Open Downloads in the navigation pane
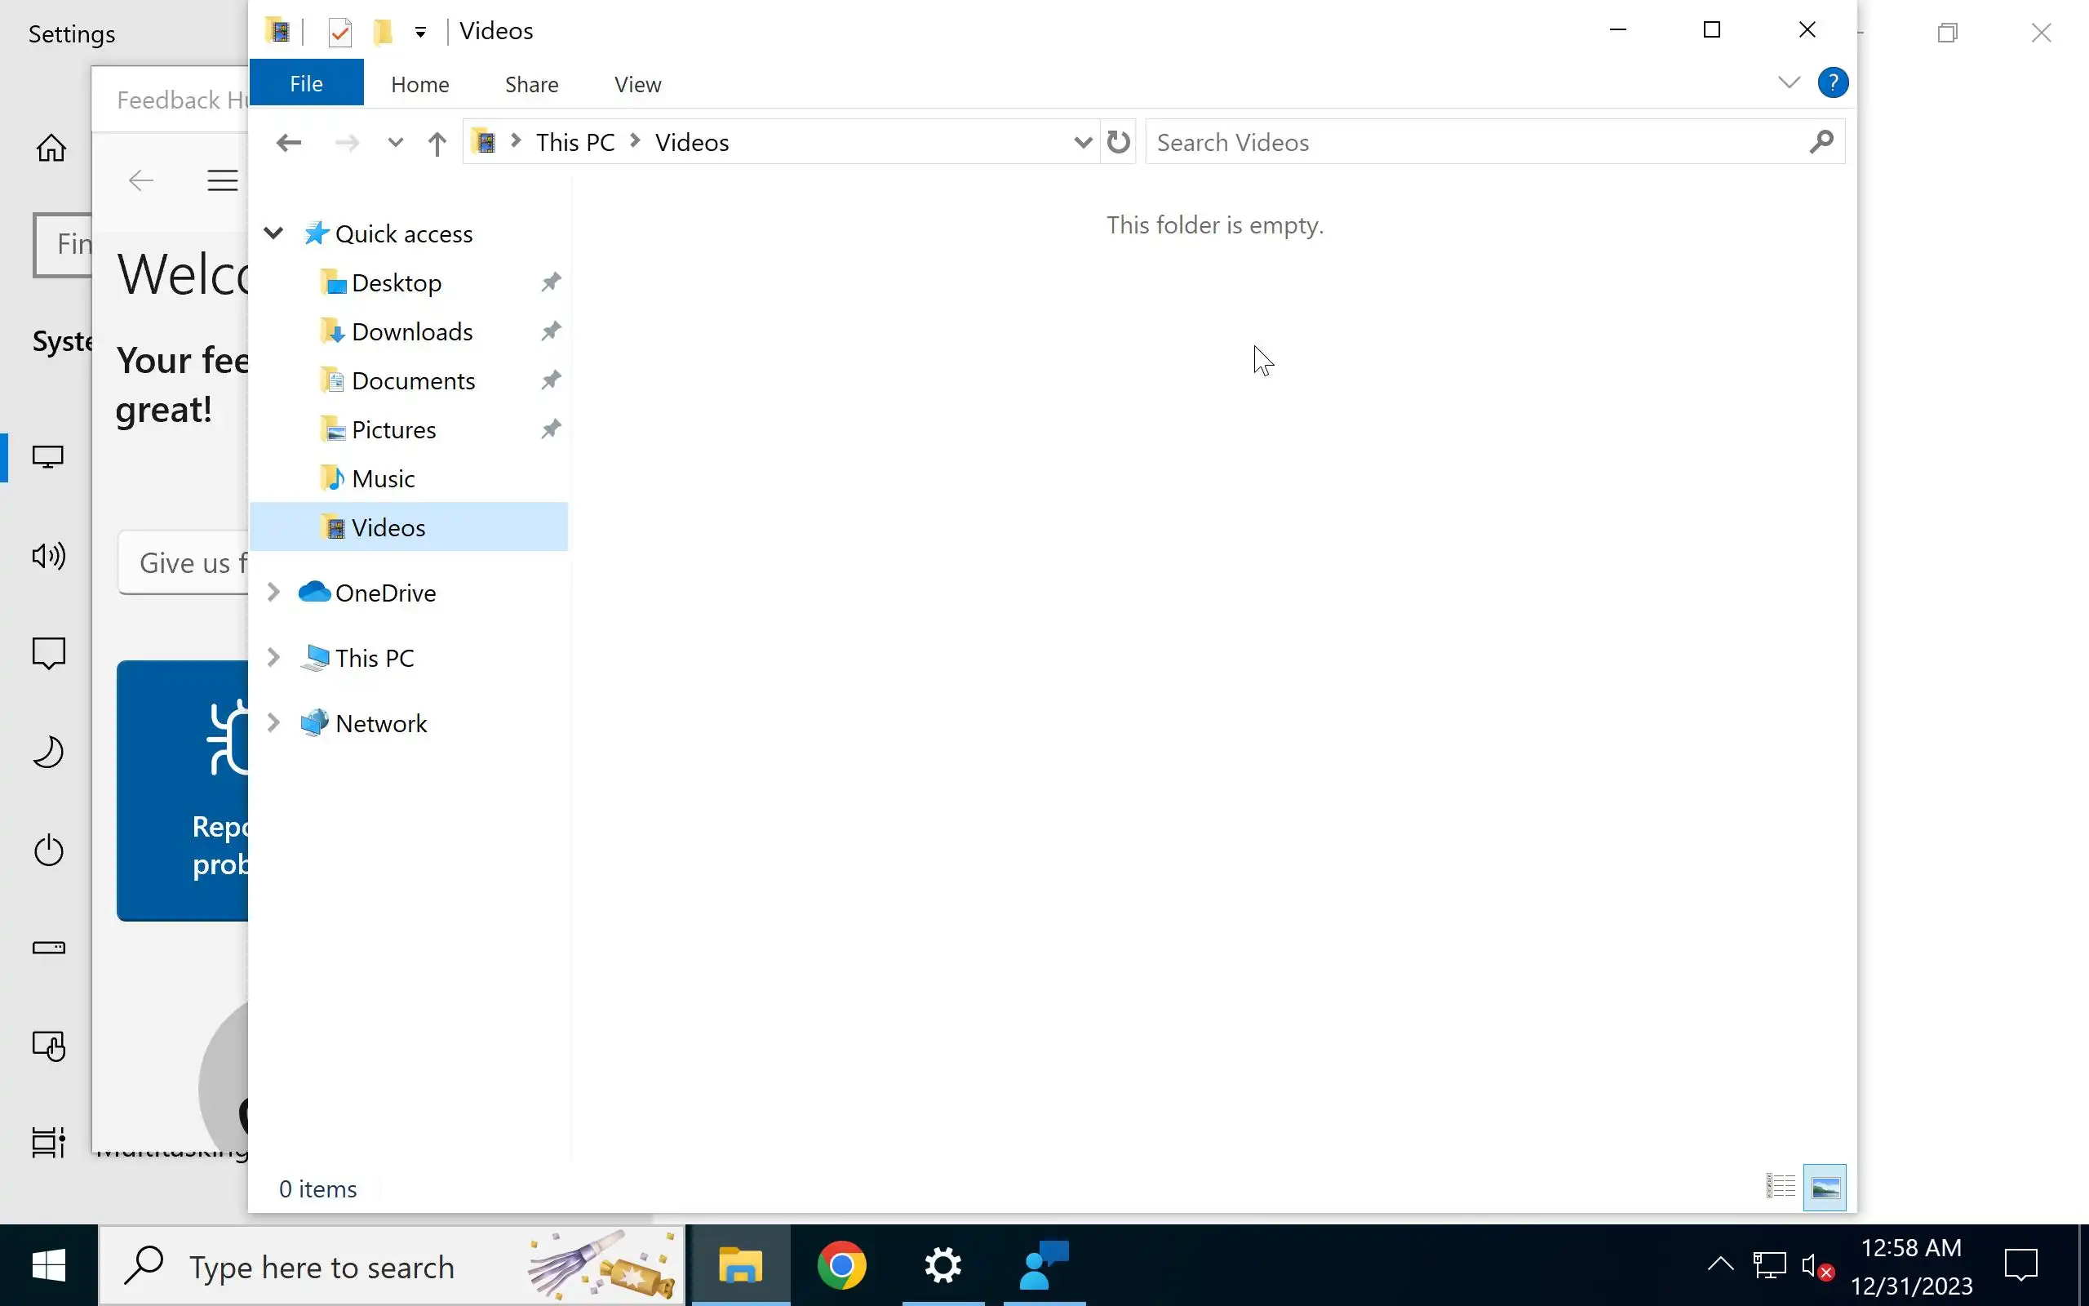The width and height of the screenshot is (2089, 1306). [412, 331]
